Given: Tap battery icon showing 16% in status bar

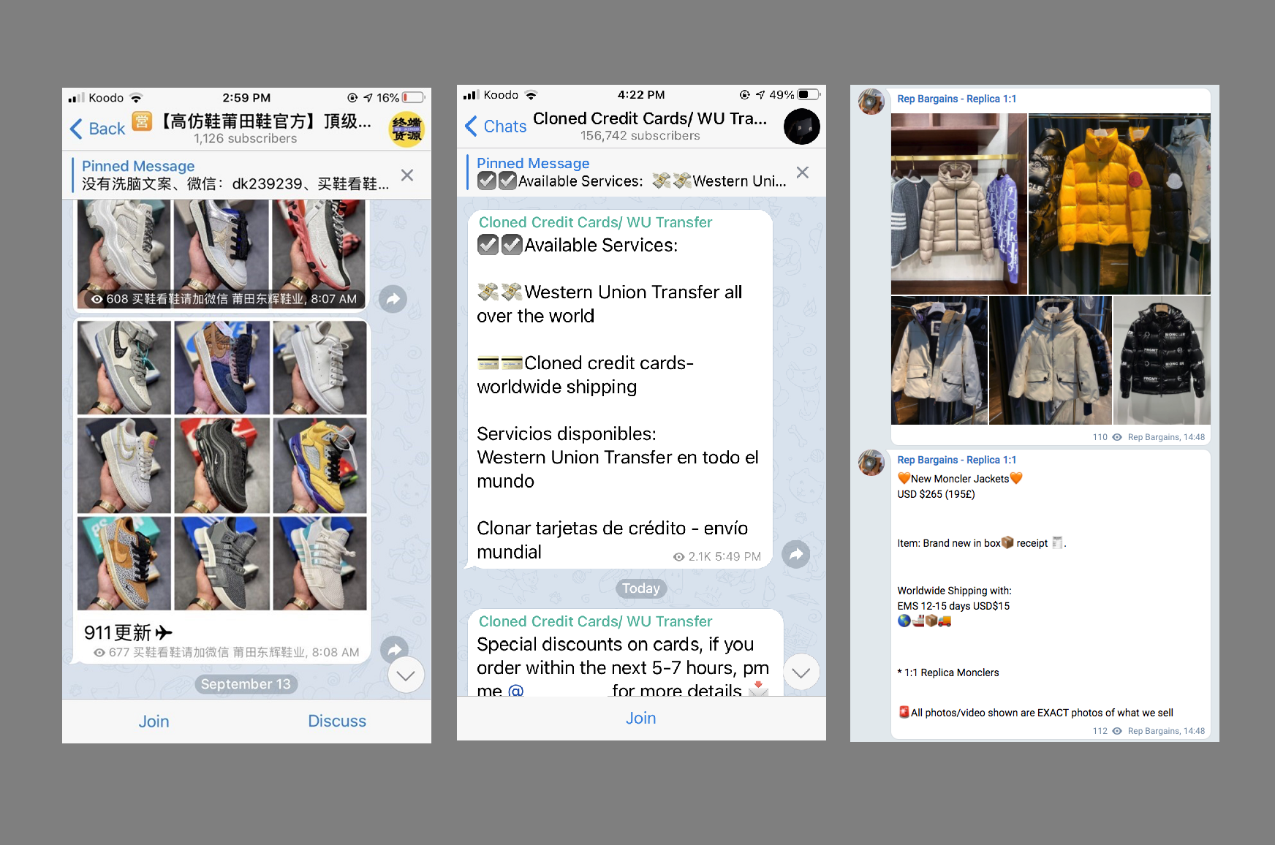Looking at the screenshot, I should click(x=413, y=98).
